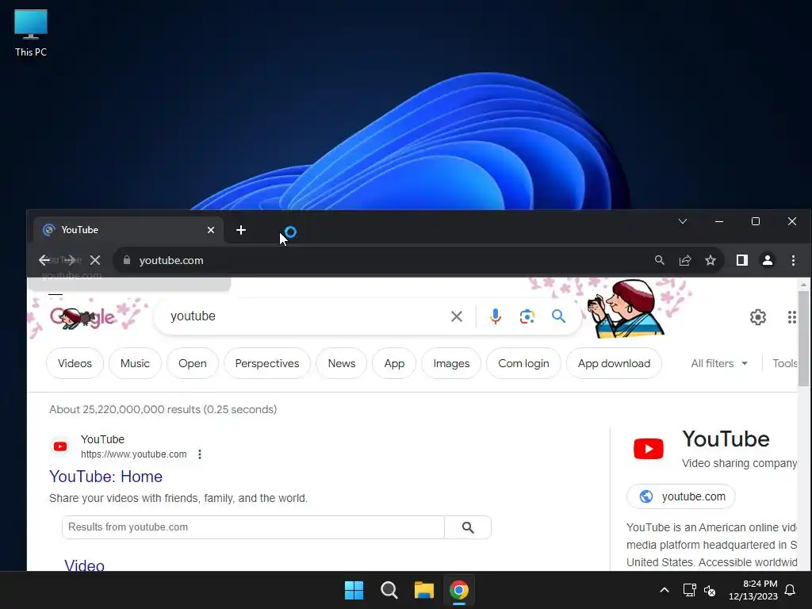Open This PC desktop icon
The height and width of the screenshot is (609, 812).
tap(31, 33)
